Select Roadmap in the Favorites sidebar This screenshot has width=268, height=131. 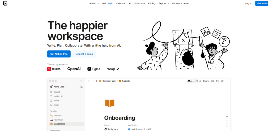coord(58,120)
